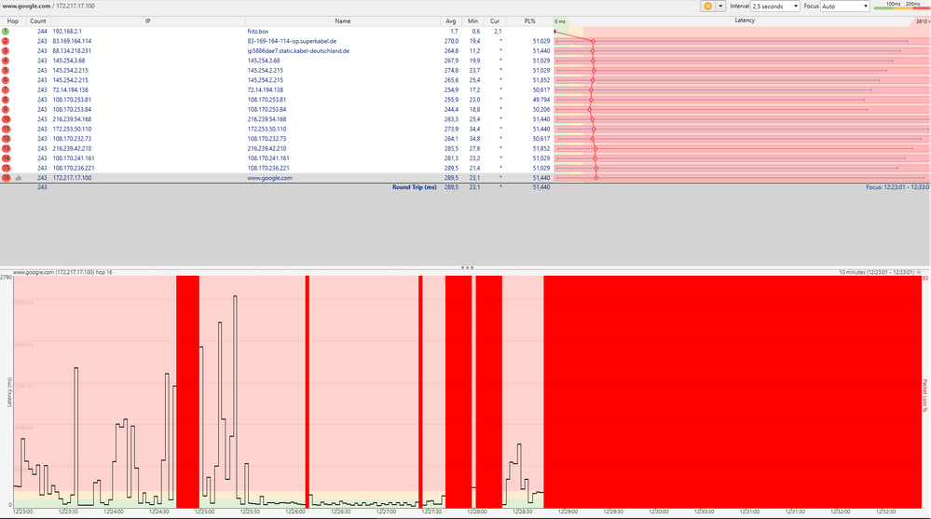The width and height of the screenshot is (931, 519).
Task: Click the red hop 10 status icon
Action: (6, 118)
